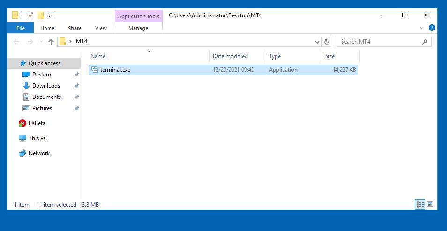Click the pin icon beside Desktop

click(76, 75)
